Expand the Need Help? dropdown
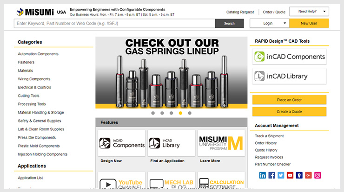This screenshot has width=344, height=192. [309, 12]
